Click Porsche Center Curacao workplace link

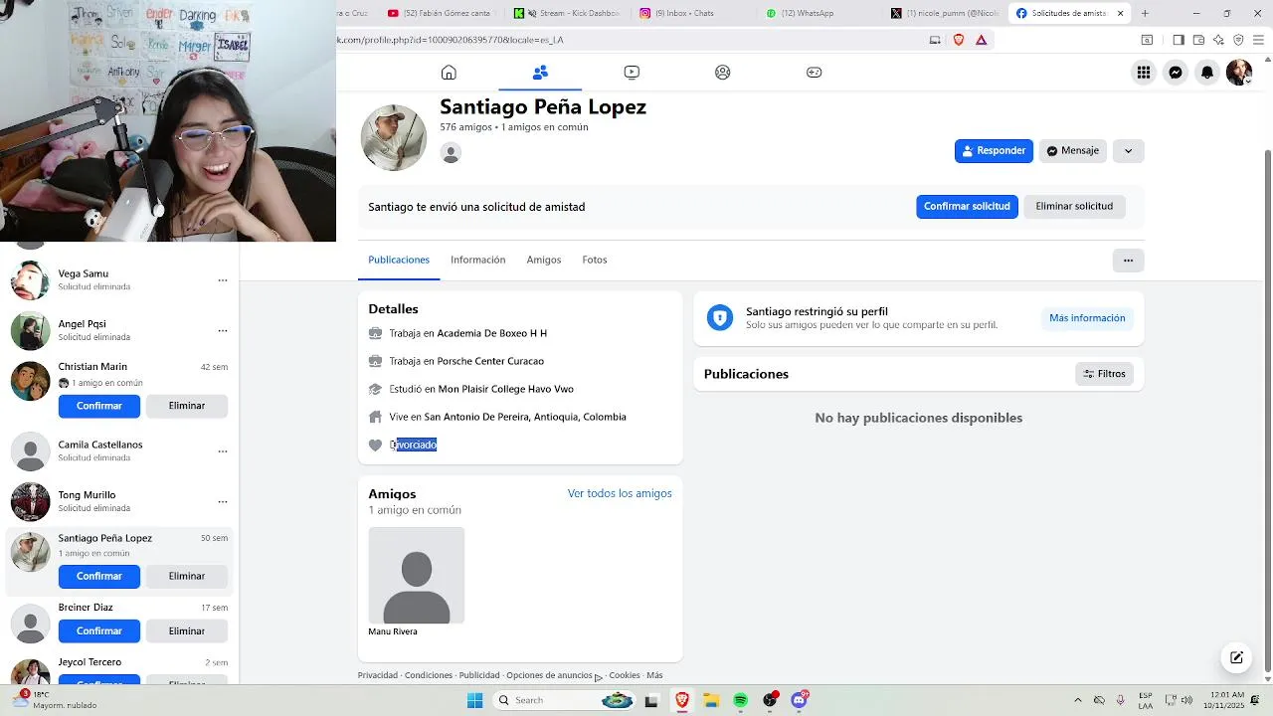coord(491,361)
